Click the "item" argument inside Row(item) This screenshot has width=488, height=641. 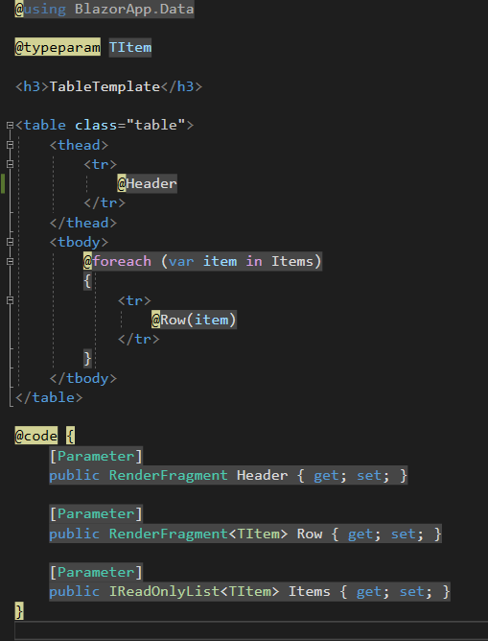pyautogui.click(x=211, y=320)
